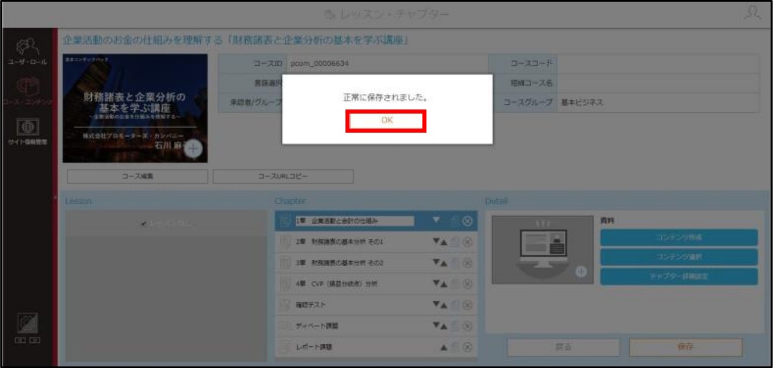Viewport: 773px width, 368px height.
Task: Open チャプター詳細設定
Action: tap(679, 276)
